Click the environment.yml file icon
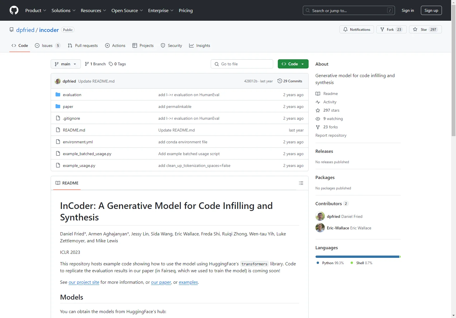 58,142
